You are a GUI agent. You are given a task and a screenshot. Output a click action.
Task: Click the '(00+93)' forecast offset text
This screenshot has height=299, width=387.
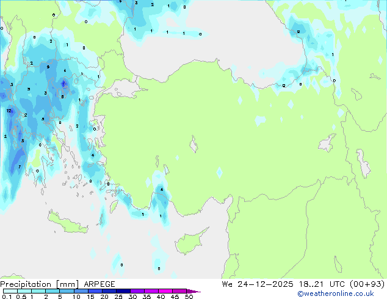click(x=367, y=284)
